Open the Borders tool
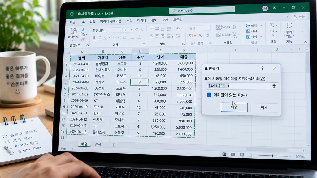The width and height of the screenshot is (317, 178). coord(115,37)
